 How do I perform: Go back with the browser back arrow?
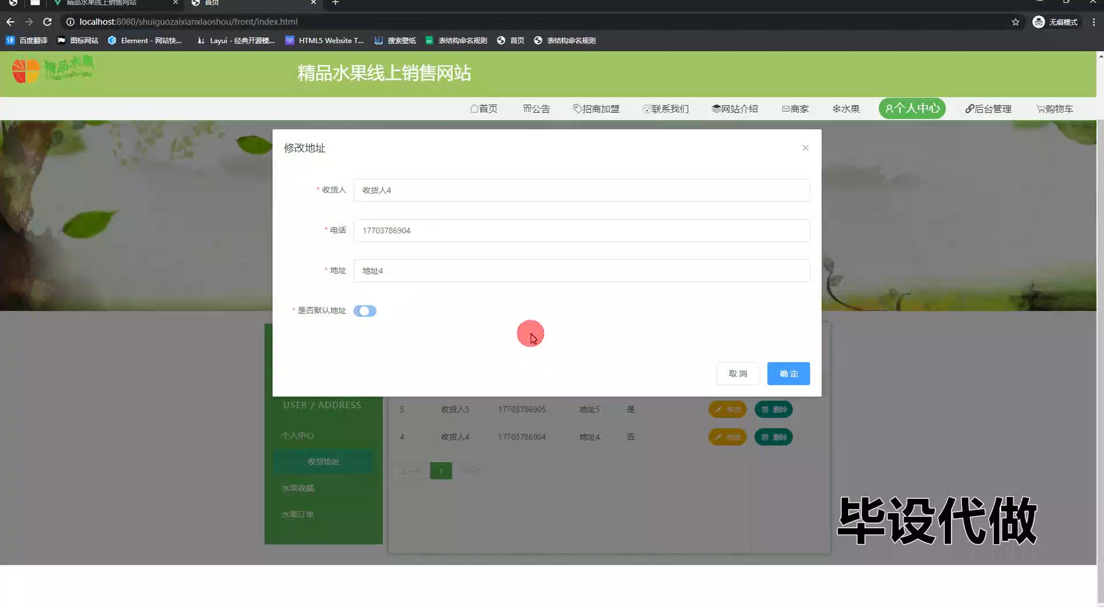pos(10,22)
